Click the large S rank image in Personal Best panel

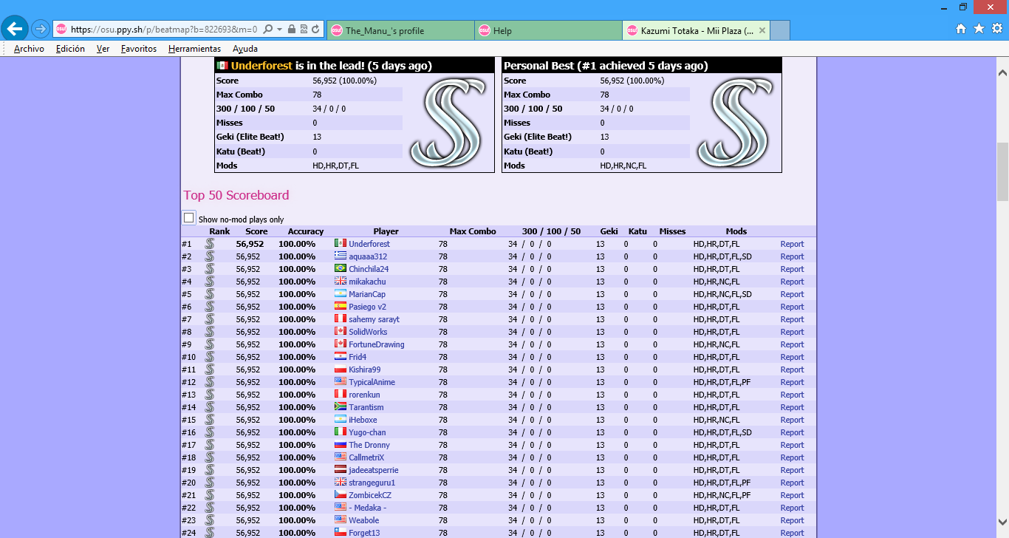tap(735, 122)
